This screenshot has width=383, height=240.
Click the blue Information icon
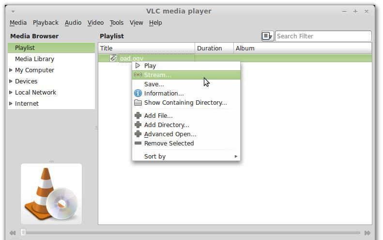point(138,93)
